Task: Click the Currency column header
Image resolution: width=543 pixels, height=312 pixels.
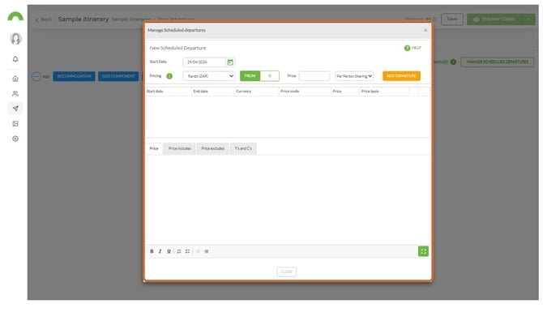Action: click(x=256, y=92)
